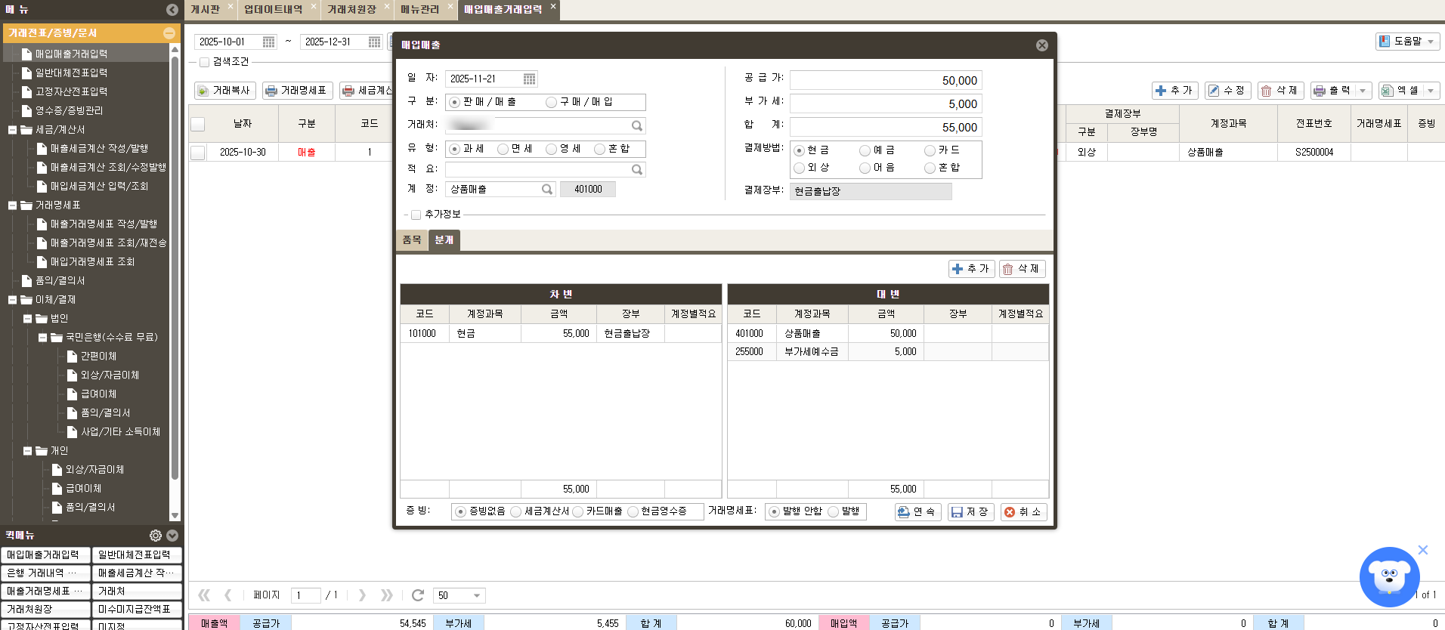Go to previous page icon
1445x630 pixels.
[228, 595]
